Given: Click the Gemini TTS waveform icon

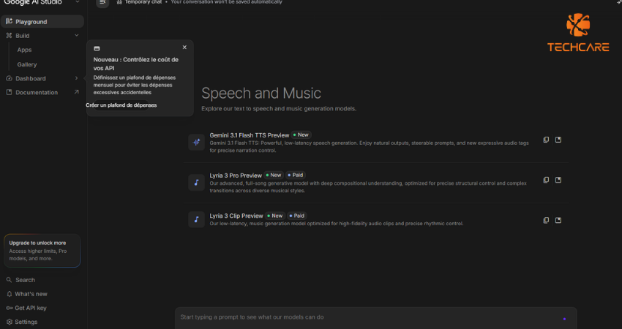Looking at the screenshot, I should (x=196, y=143).
